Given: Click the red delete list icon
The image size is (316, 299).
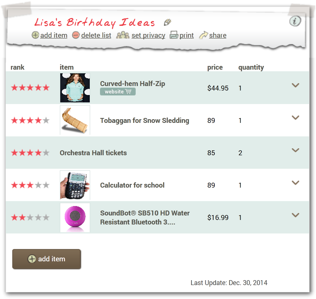Looking at the screenshot, I should [x=76, y=35].
